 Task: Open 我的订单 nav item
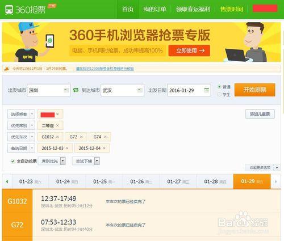[154, 9]
